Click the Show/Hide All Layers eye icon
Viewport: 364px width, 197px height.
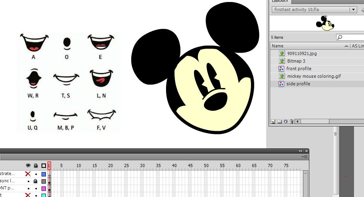point(28,165)
